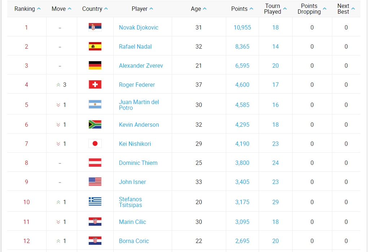Sort by Points Dropping column
Image resolution: width=368 pixels, height=252 pixels.
click(312, 9)
